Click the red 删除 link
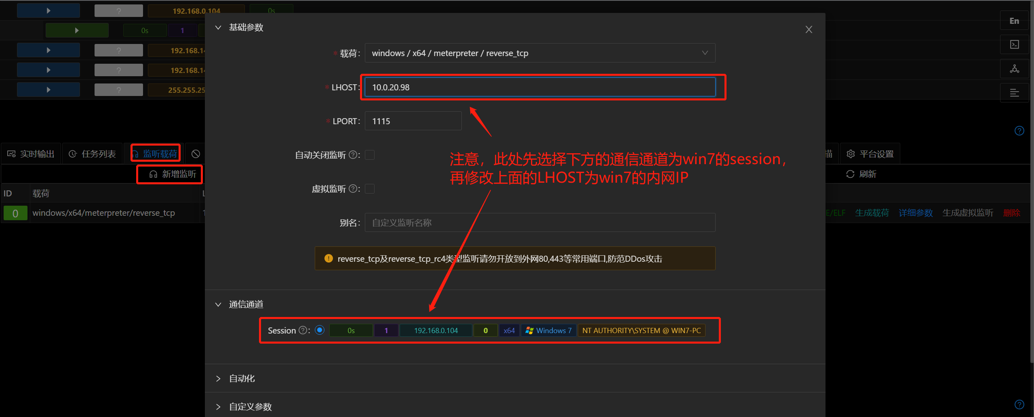The image size is (1034, 417). click(x=1011, y=213)
